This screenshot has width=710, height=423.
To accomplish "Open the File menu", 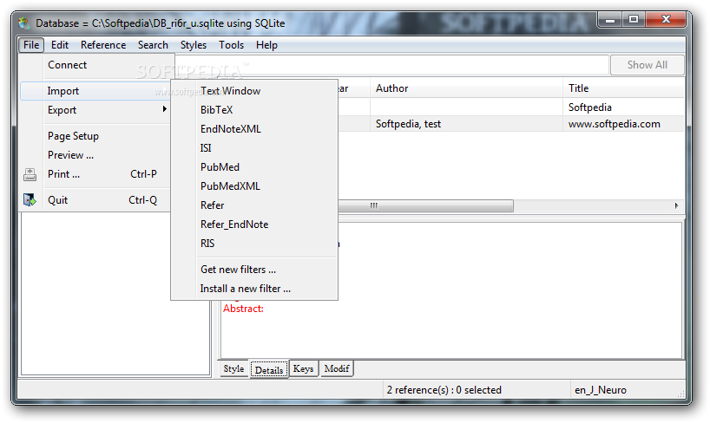I will coord(31,45).
